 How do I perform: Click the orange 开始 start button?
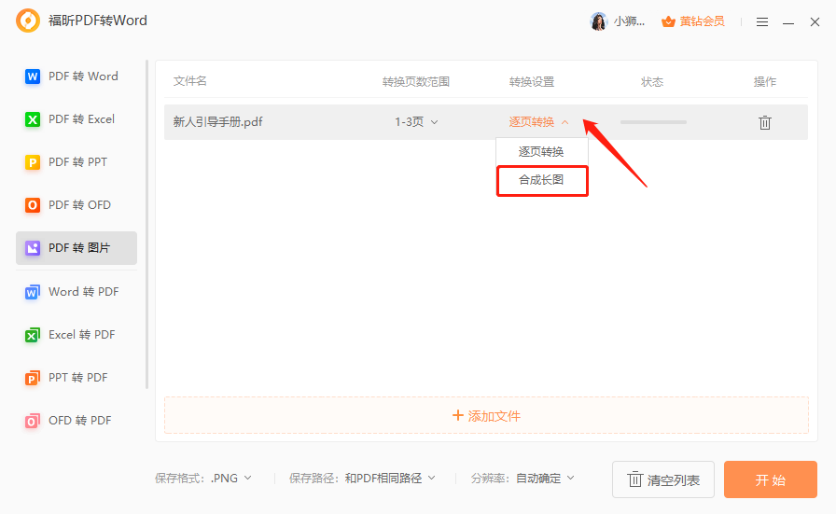point(771,479)
